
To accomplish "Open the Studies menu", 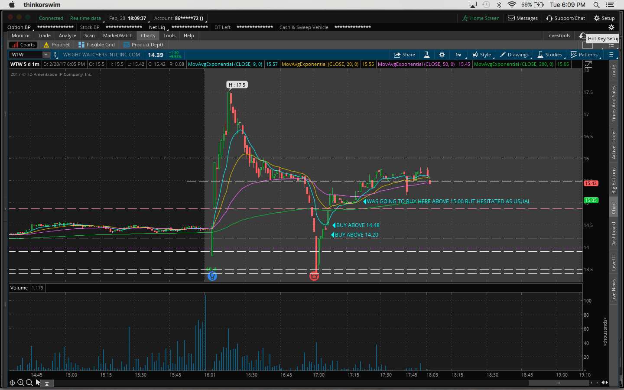I will (x=550, y=55).
